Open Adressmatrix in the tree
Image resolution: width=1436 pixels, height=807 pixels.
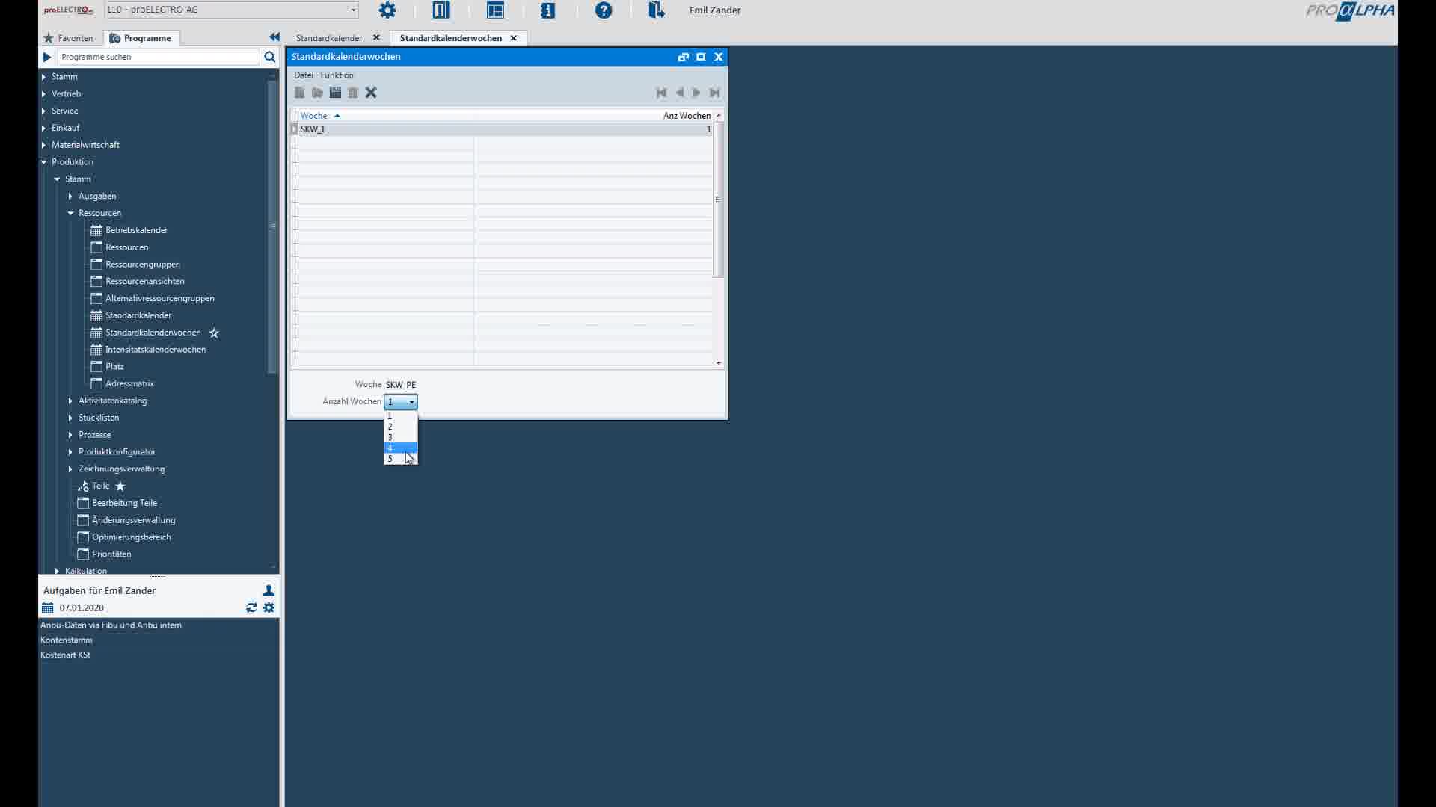[x=130, y=384]
